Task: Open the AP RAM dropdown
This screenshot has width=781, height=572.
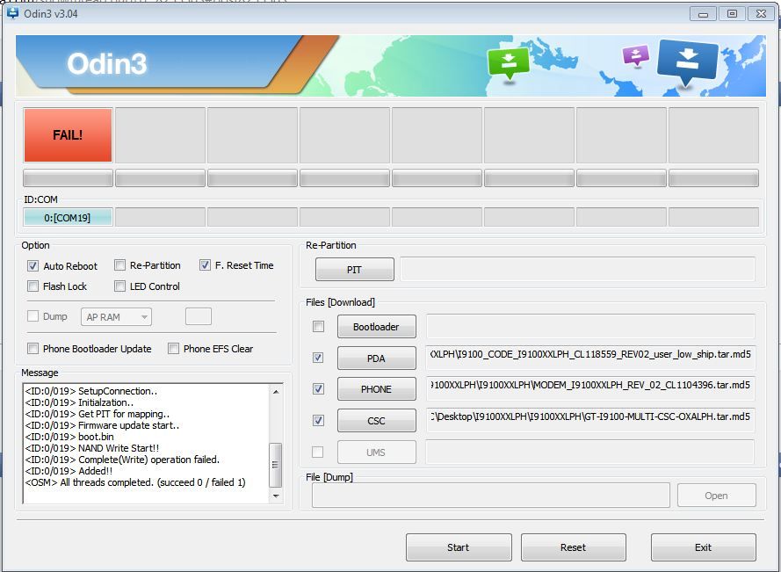Action: coord(116,317)
